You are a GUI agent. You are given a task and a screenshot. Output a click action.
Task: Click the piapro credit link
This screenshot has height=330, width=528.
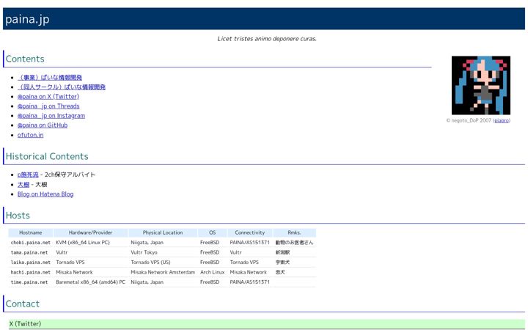(x=502, y=120)
